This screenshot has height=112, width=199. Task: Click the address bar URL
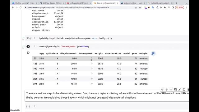click(68, 7)
